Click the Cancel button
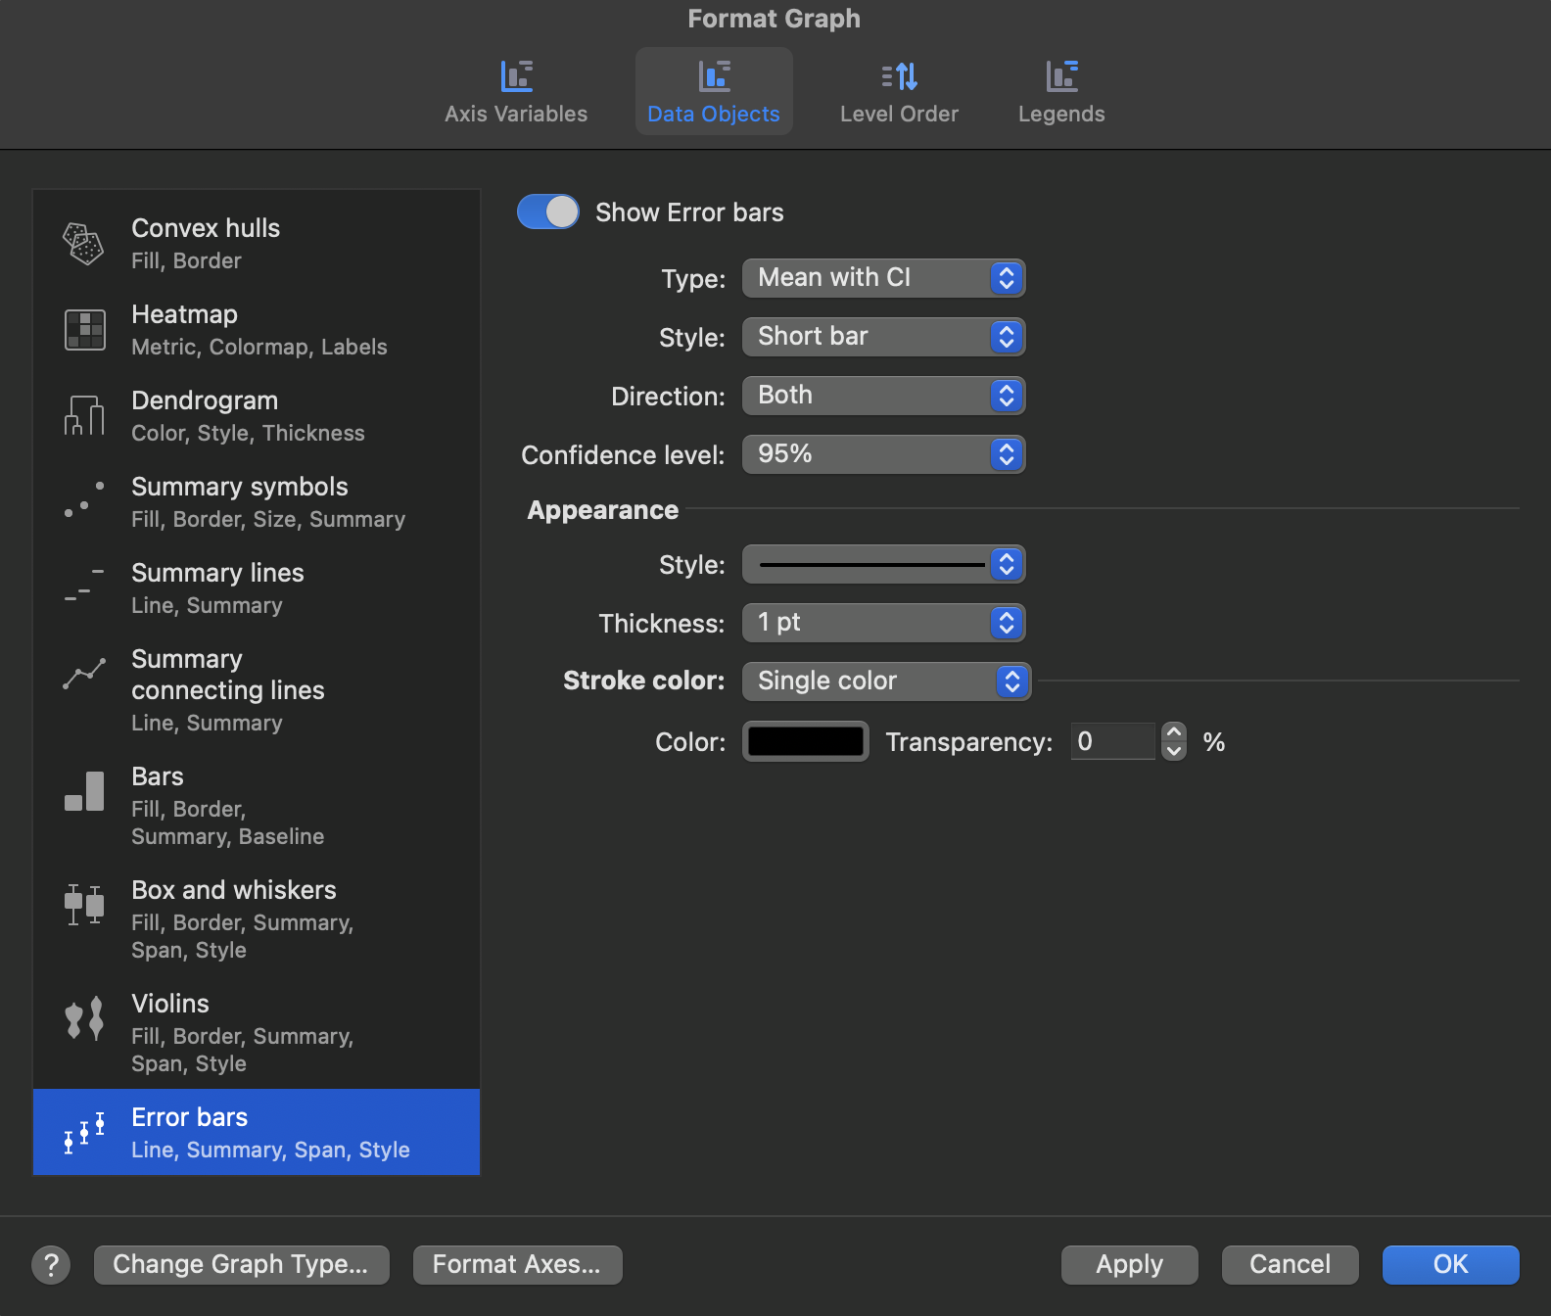The width and height of the screenshot is (1551, 1316). [x=1291, y=1265]
